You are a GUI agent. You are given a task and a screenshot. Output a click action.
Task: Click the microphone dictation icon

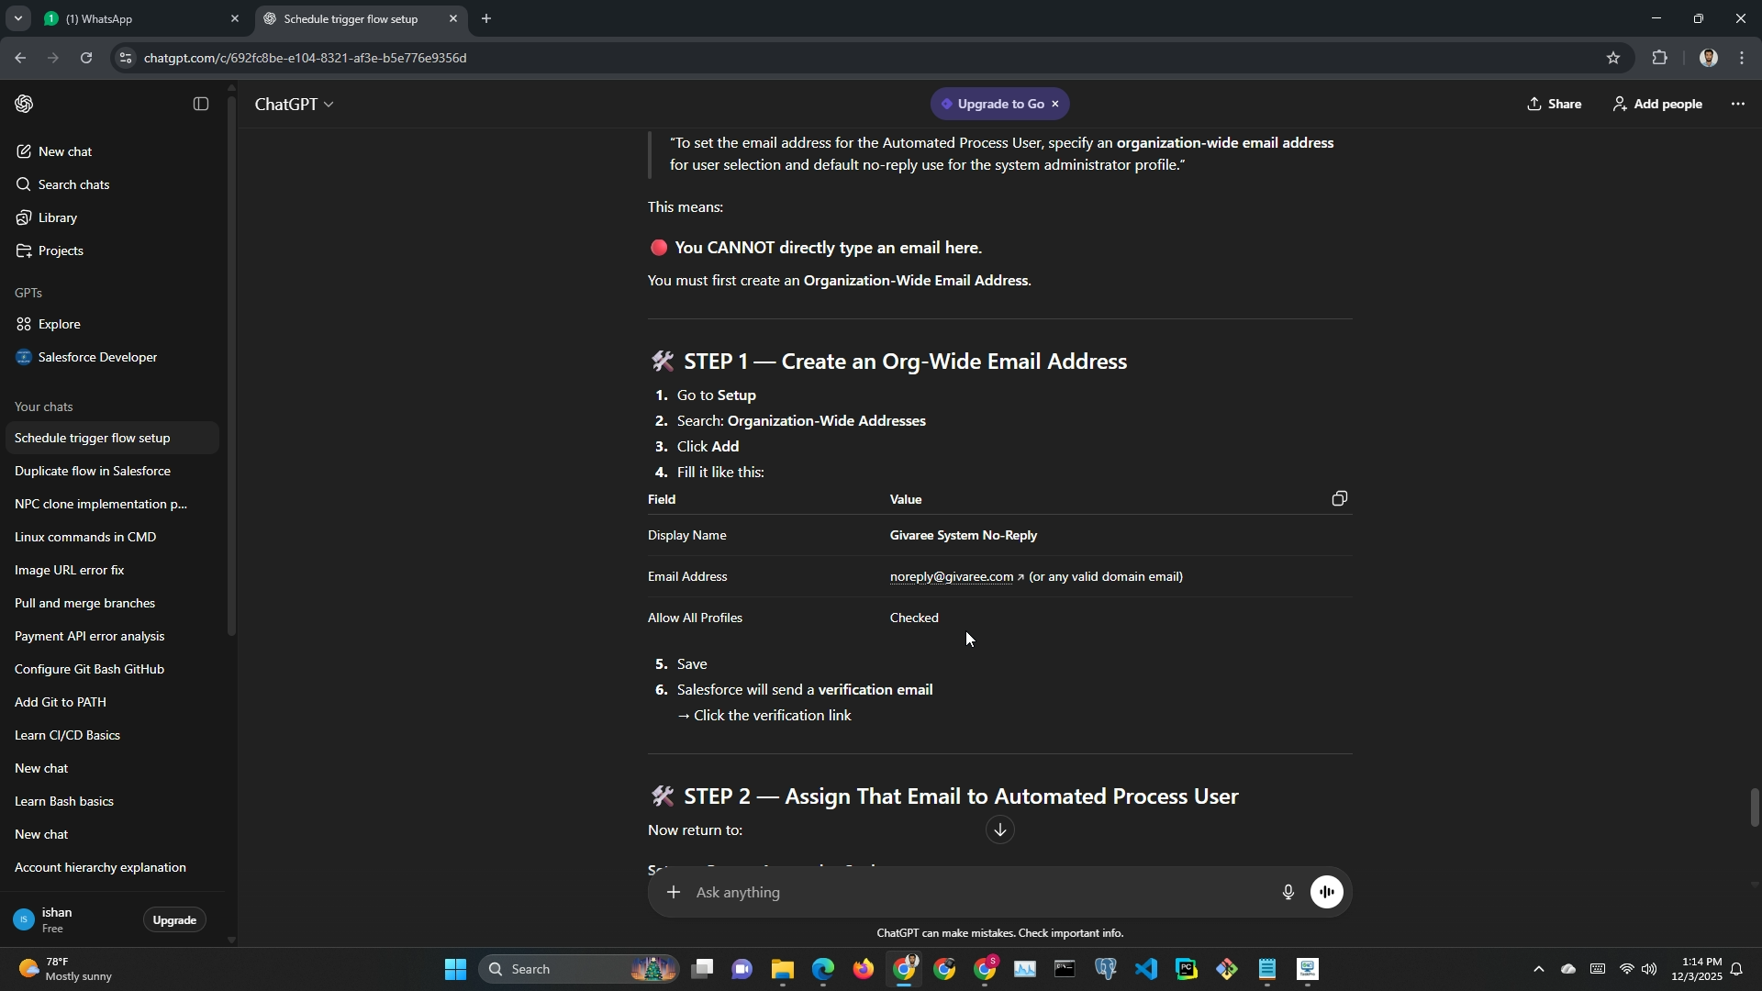coord(1288,892)
